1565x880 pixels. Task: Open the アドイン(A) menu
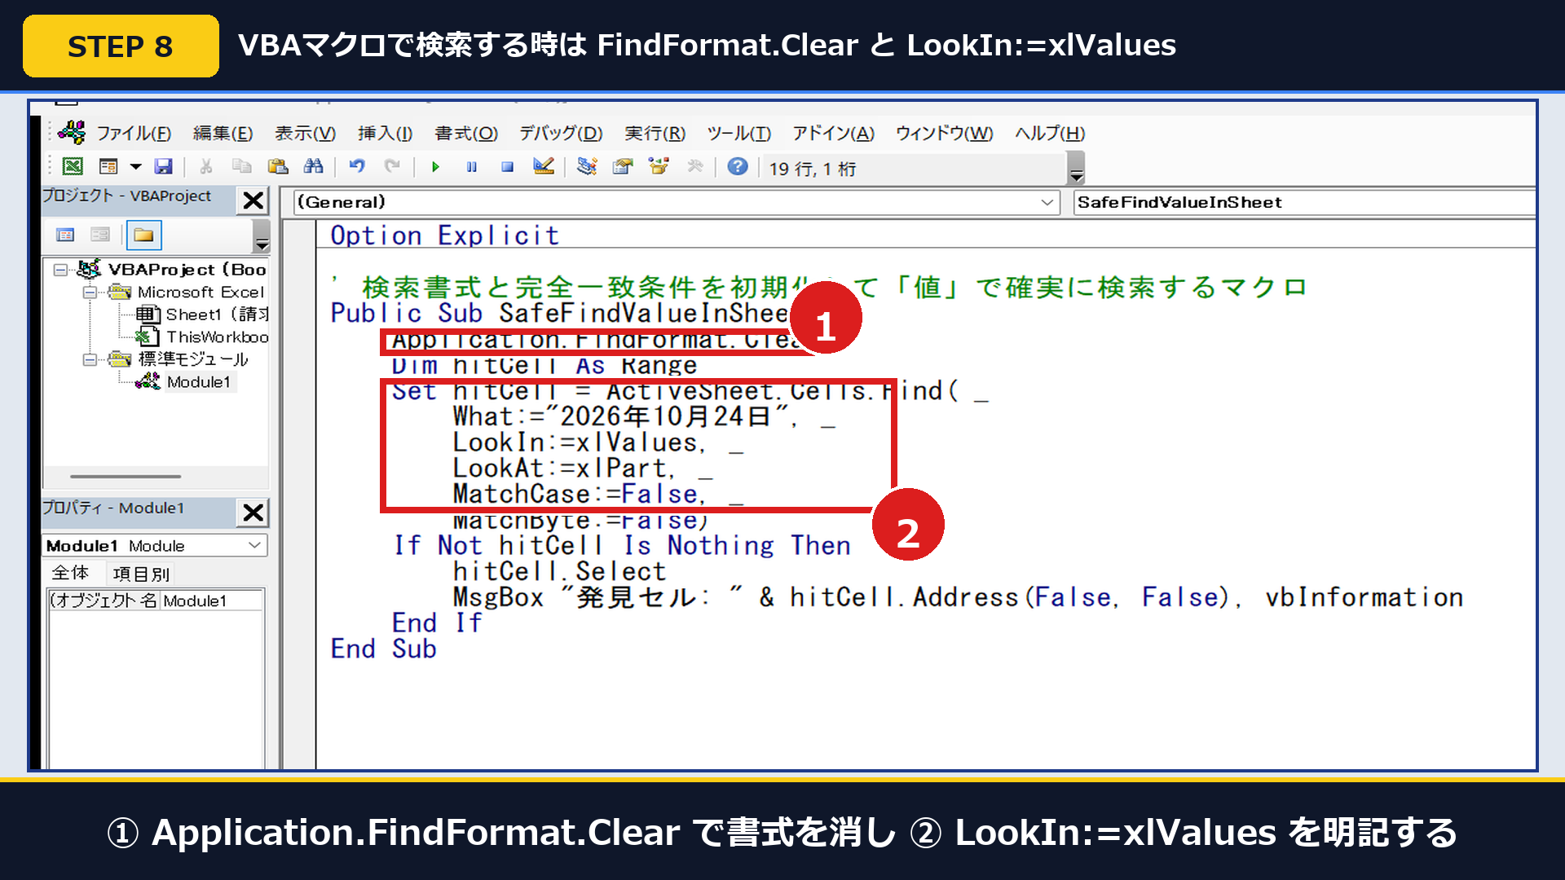[833, 133]
